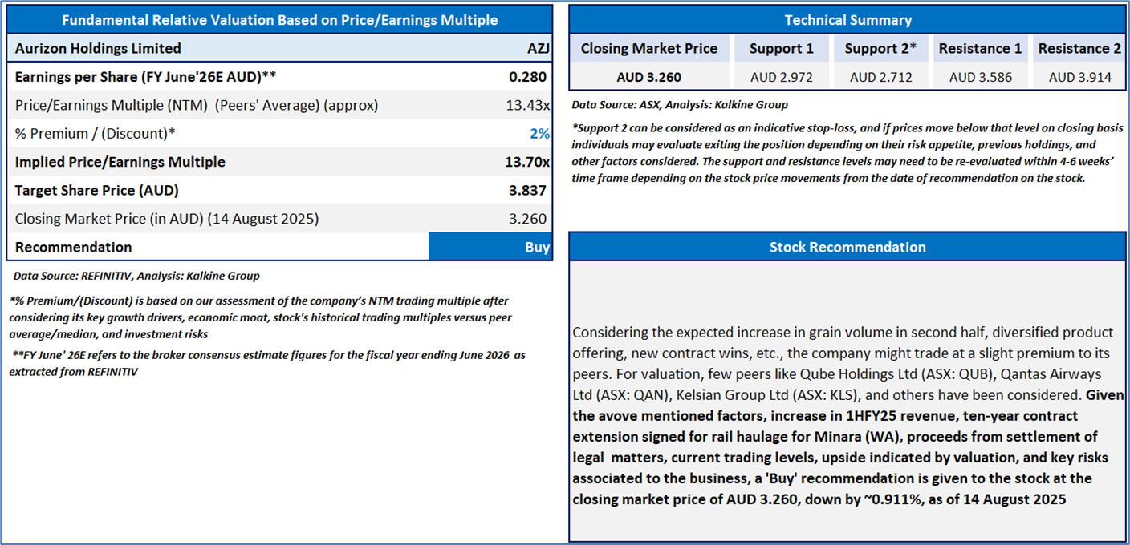
Task: Click the blue Buy recommendation cell
Action: click(490, 247)
